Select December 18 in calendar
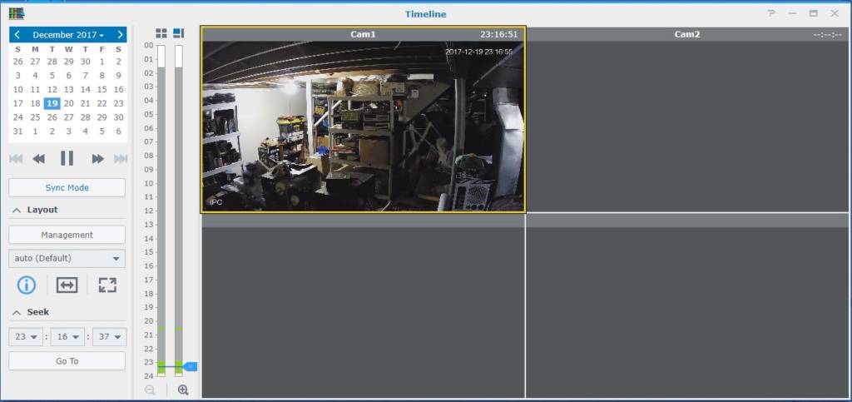This screenshot has height=402, width=852. tap(35, 103)
